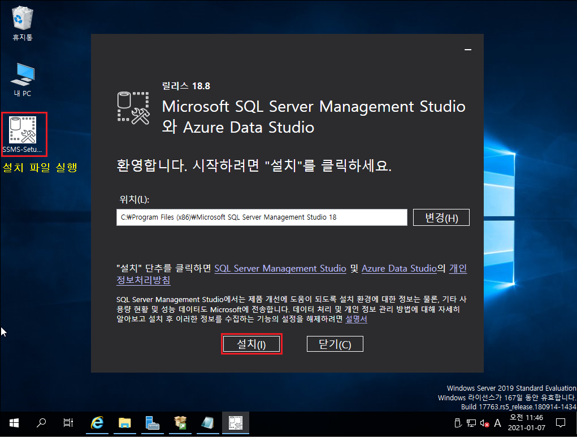Click the install location path field
The height and width of the screenshot is (437, 577).
(x=262, y=217)
